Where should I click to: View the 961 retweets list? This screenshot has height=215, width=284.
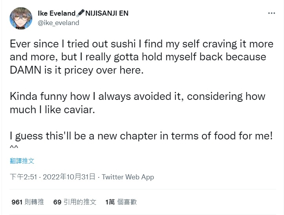pyautogui.click(x=28, y=202)
